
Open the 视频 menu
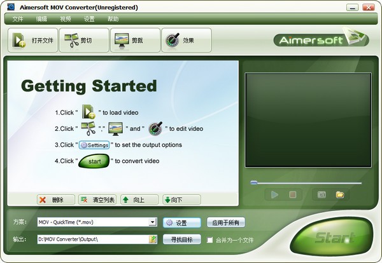[x=66, y=19]
